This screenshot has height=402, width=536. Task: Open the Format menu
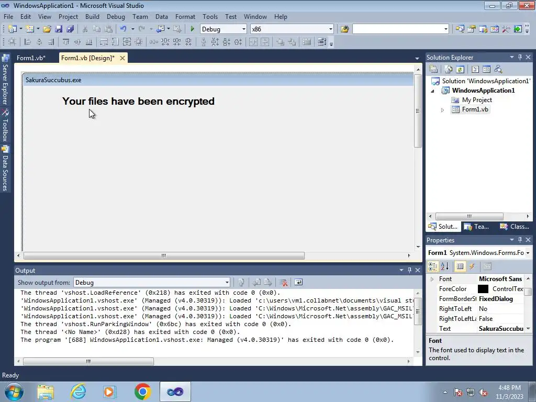pyautogui.click(x=185, y=16)
